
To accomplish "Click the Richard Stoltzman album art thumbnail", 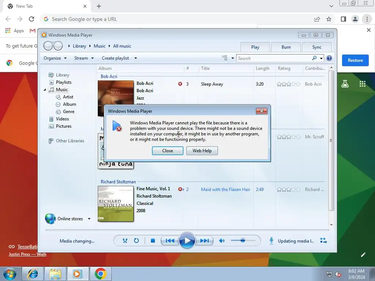I will click(116, 204).
